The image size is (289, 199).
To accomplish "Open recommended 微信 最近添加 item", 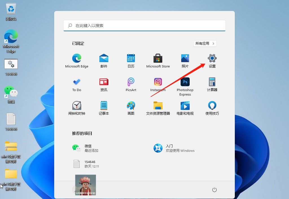I will pos(85,148).
